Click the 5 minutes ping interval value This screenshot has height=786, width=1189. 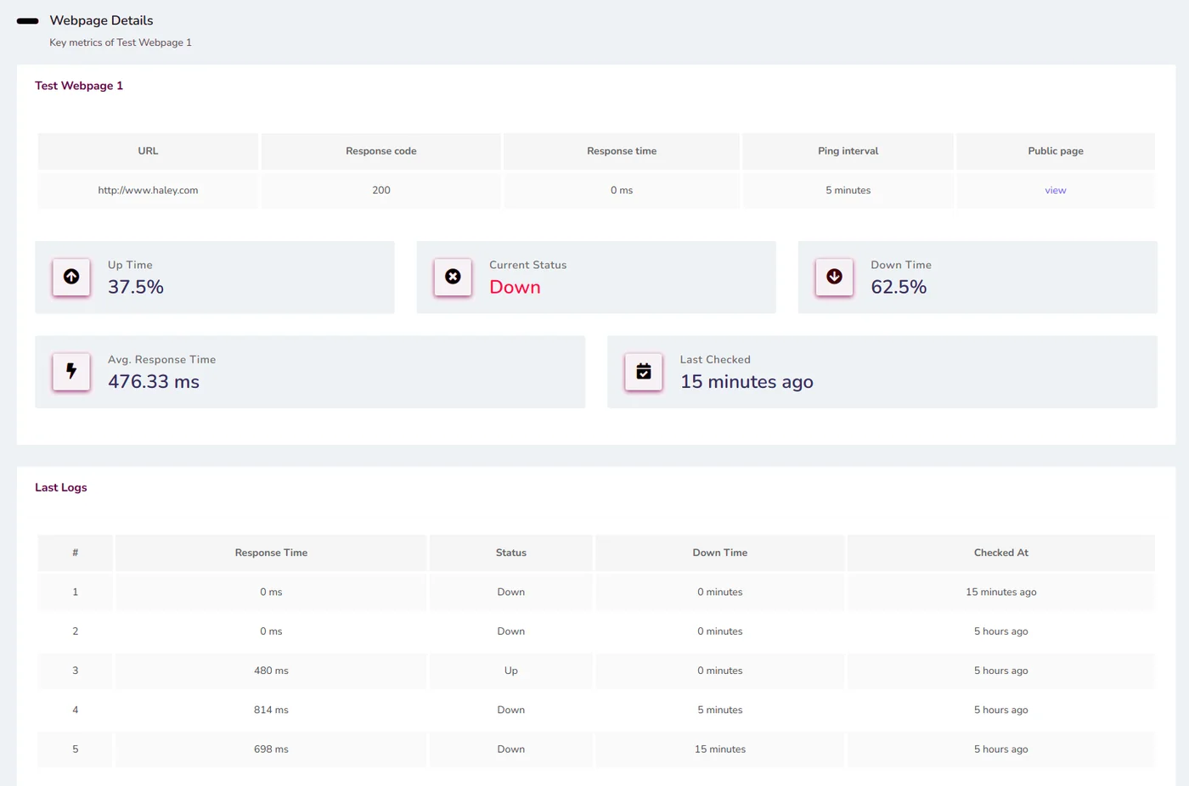point(848,190)
